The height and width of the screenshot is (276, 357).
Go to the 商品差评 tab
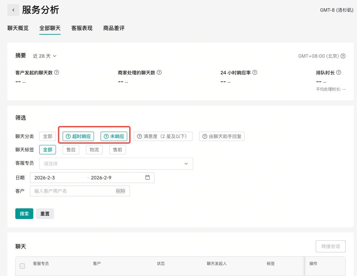pos(114,28)
